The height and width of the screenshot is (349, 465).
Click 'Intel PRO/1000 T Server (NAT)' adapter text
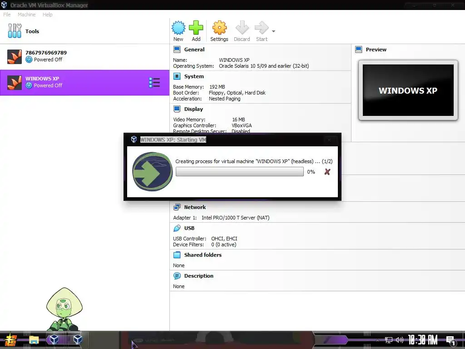point(236,218)
